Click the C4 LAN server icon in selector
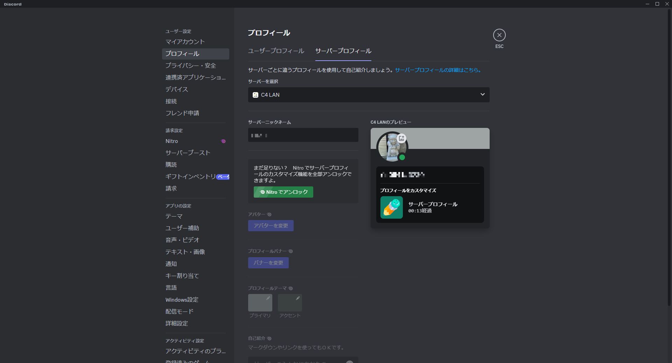Image resolution: width=672 pixels, height=363 pixels. pos(255,95)
